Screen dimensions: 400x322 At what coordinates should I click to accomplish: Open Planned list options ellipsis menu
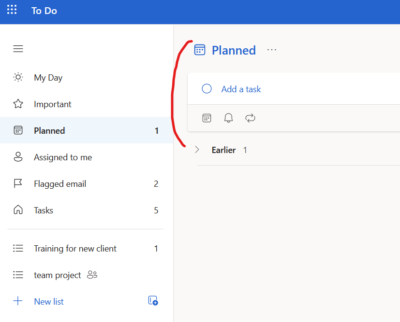click(272, 50)
